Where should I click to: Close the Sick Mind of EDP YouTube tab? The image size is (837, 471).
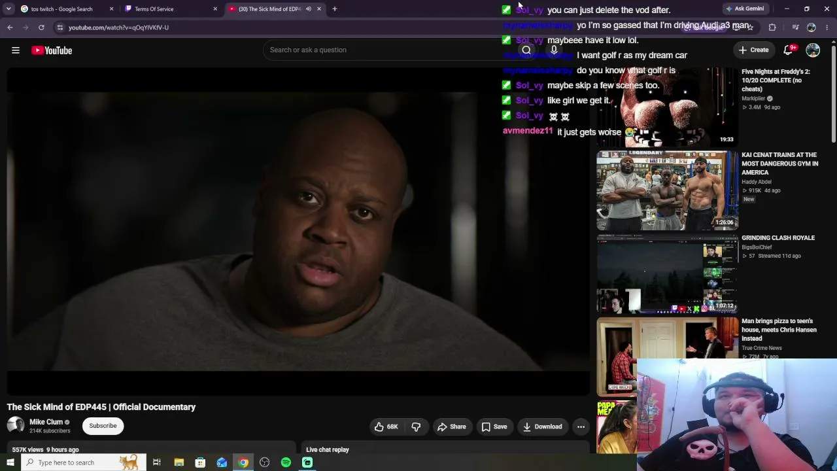tap(319, 9)
